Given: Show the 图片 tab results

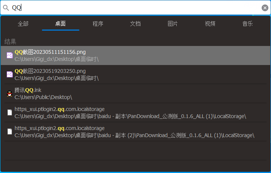Looking at the screenshot, I should (x=173, y=24).
